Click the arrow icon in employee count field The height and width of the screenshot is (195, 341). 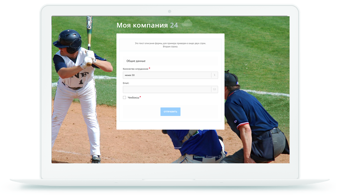point(215,75)
